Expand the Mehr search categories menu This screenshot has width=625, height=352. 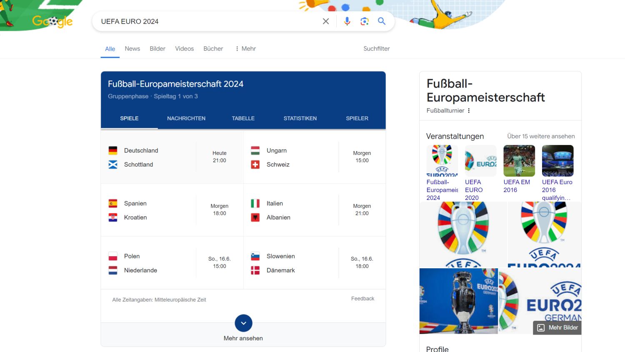pyautogui.click(x=245, y=49)
